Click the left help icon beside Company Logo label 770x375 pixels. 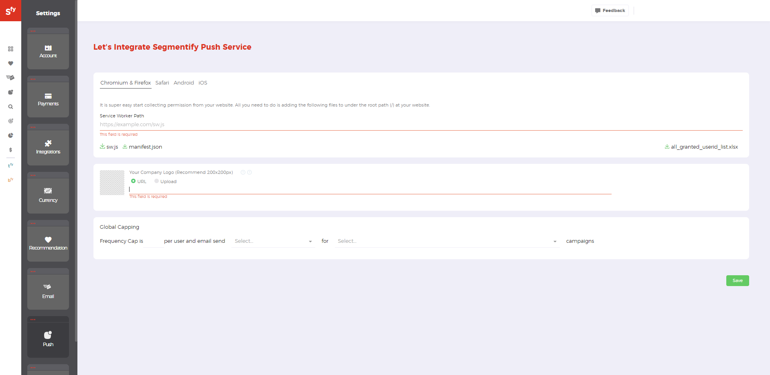pyautogui.click(x=243, y=172)
